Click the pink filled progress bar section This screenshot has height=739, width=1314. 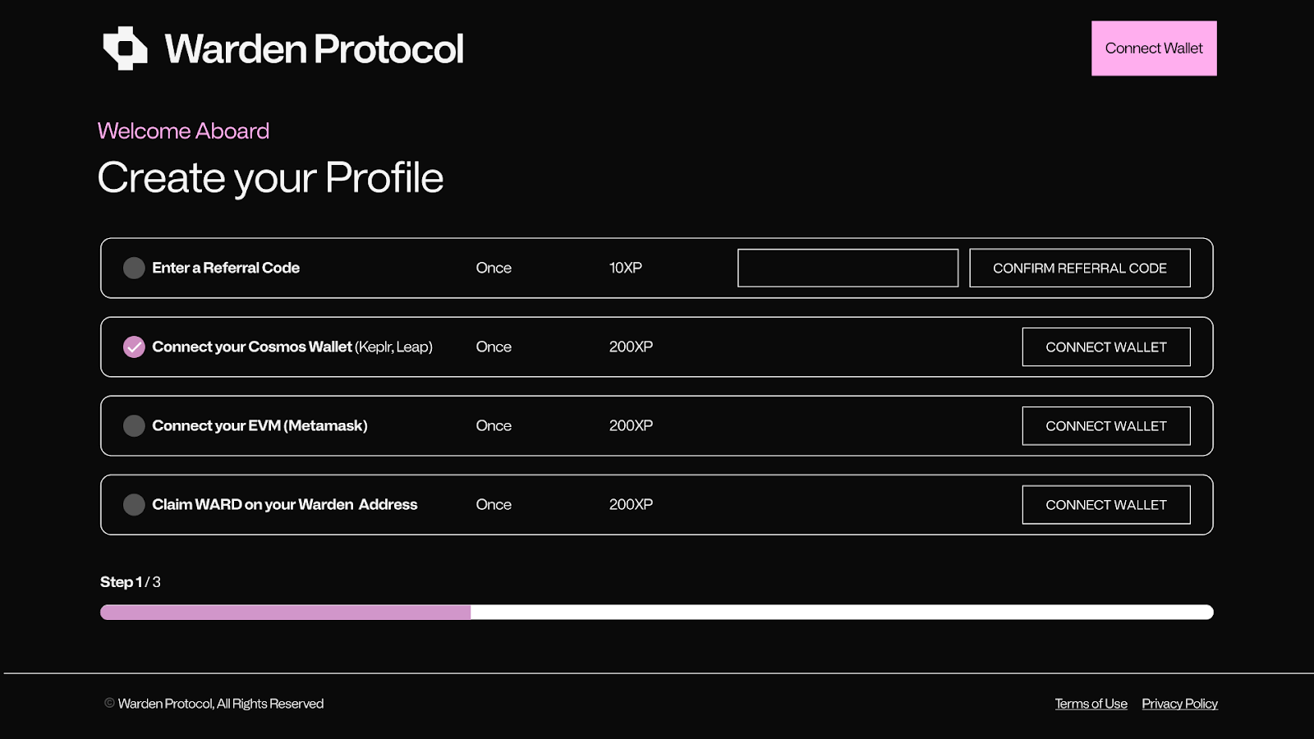pos(285,612)
